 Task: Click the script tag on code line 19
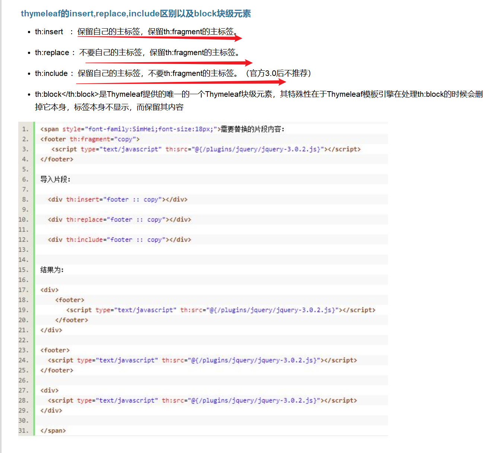(221, 310)
